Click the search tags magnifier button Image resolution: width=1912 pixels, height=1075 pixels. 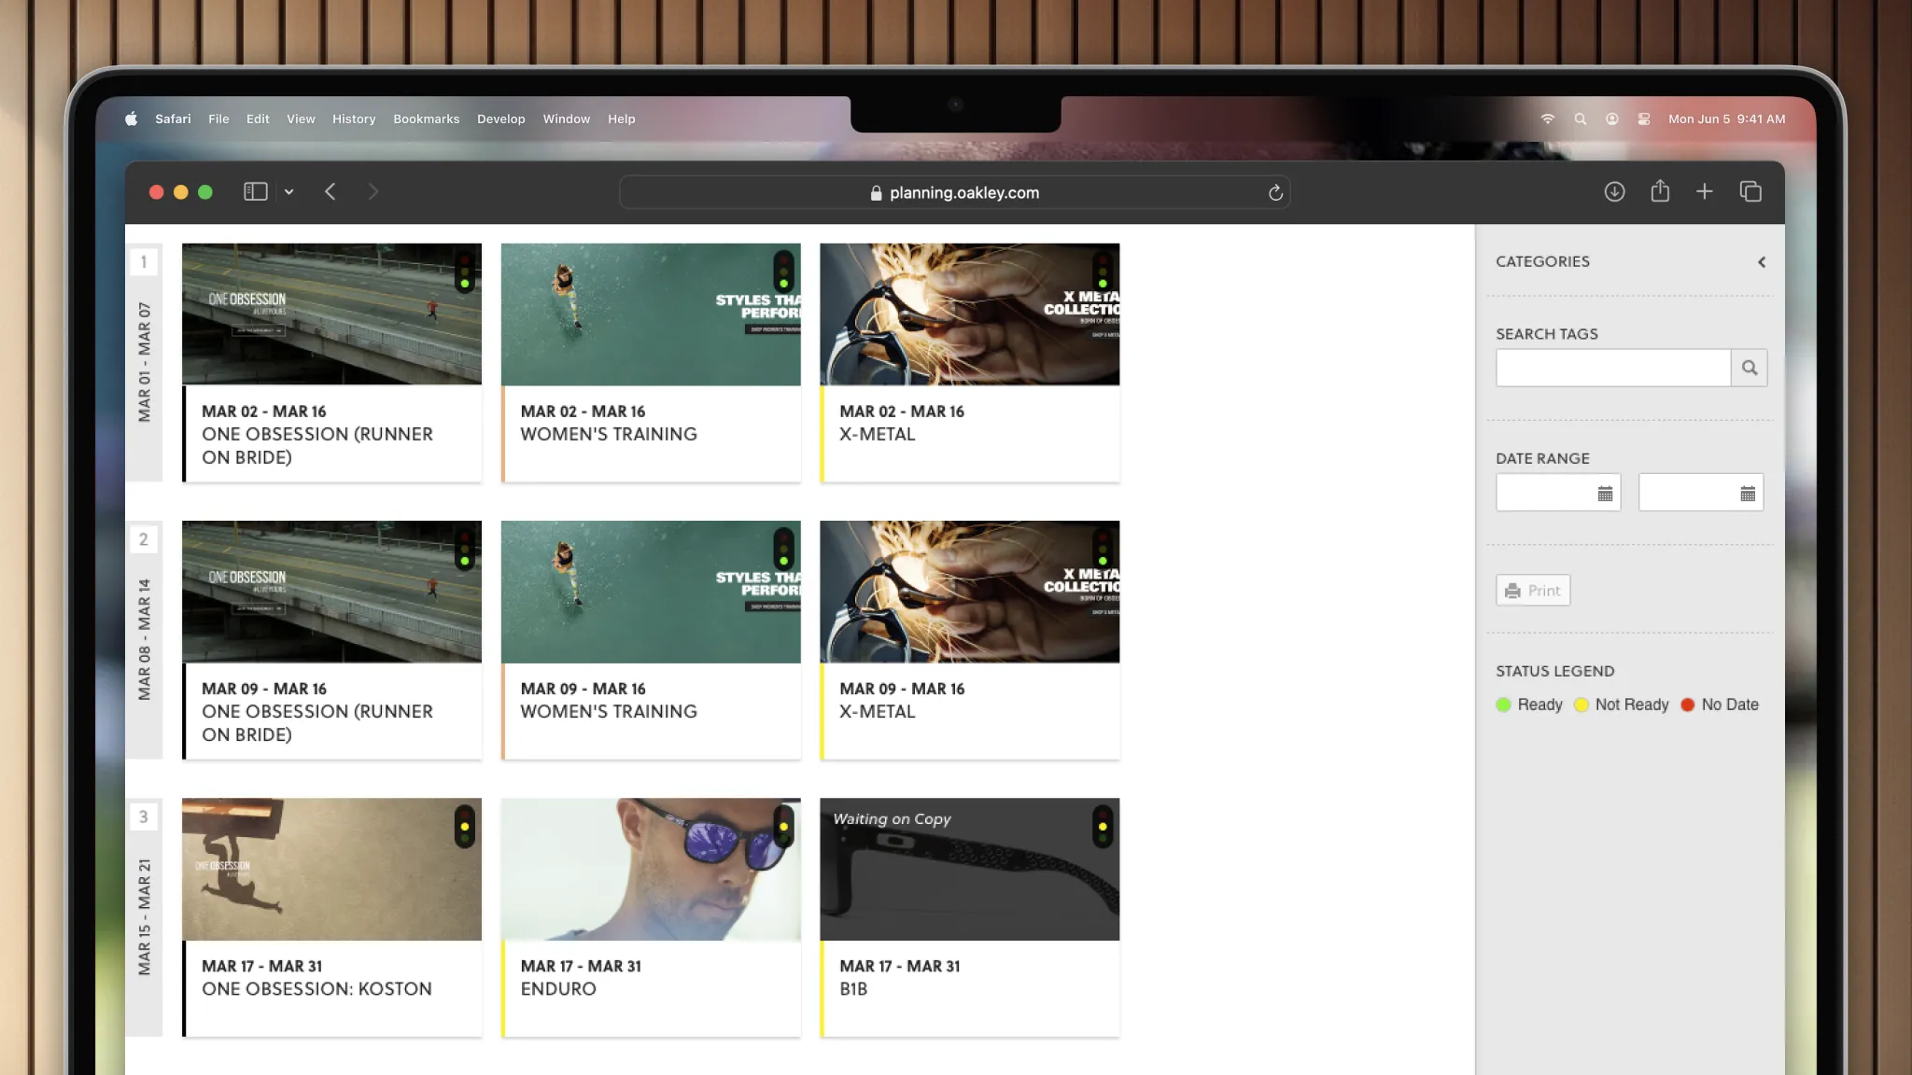1749,368
